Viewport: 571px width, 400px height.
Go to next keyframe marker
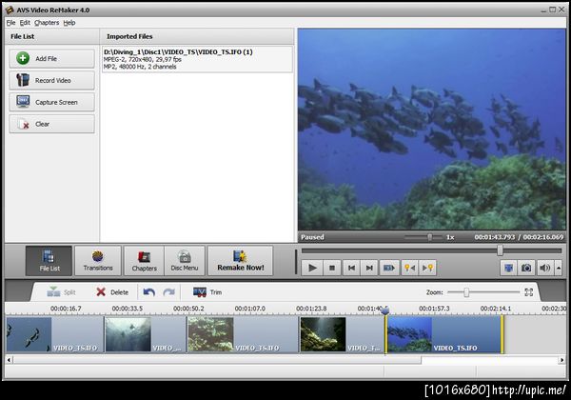tap(427, 268)
